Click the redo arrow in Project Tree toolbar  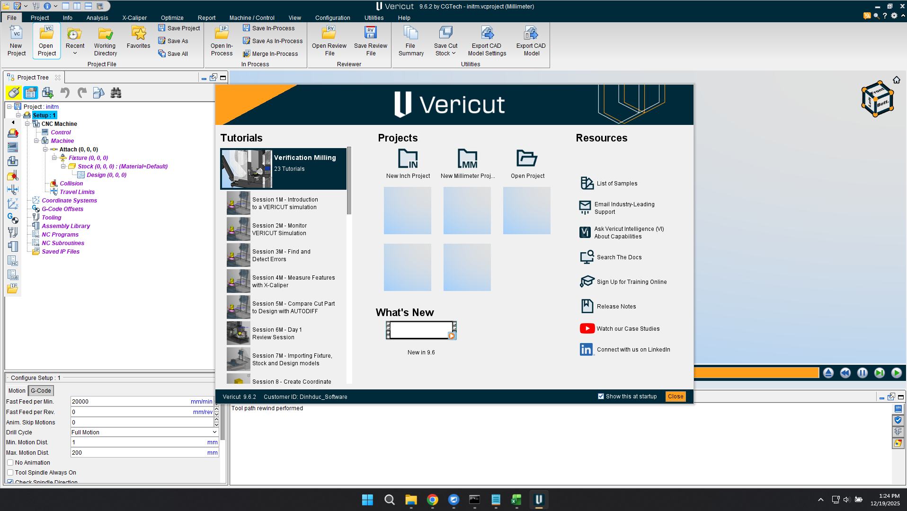(82, 93)
